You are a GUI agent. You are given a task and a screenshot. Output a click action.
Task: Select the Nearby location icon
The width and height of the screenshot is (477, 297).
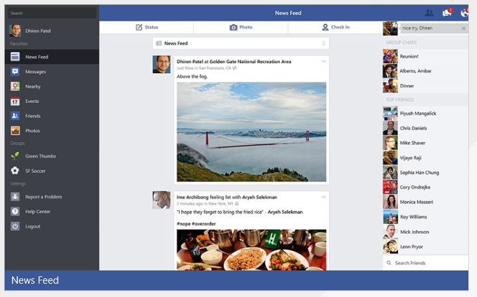[15, 86]
